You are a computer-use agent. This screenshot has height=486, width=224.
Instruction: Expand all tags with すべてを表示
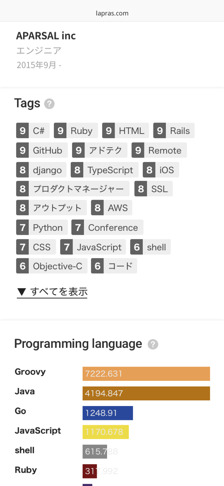(52, 292)
